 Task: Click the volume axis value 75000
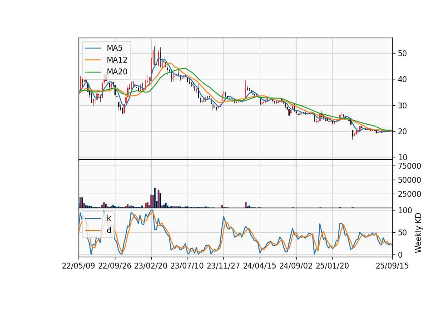[x=409, y=166]
